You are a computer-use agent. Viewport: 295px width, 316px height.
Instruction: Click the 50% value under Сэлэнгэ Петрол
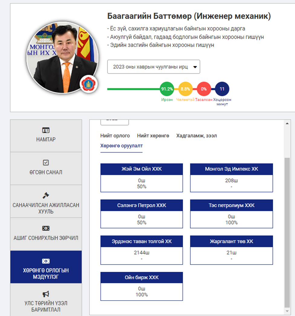142,222
